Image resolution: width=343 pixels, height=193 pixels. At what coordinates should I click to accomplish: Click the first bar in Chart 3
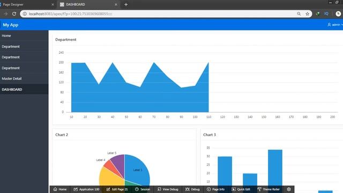point(225,170)
